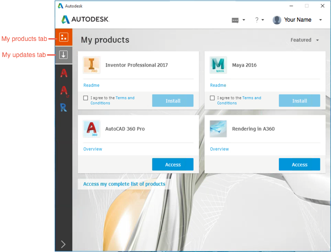
Task: Open Rendering in A360 Overview link
Action: (x=219, y=149)
